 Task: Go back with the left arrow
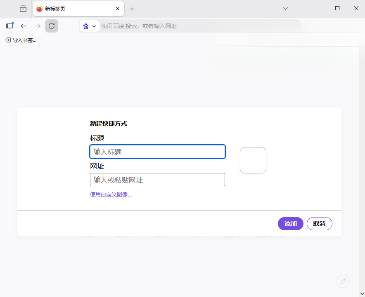pos(24,26)
